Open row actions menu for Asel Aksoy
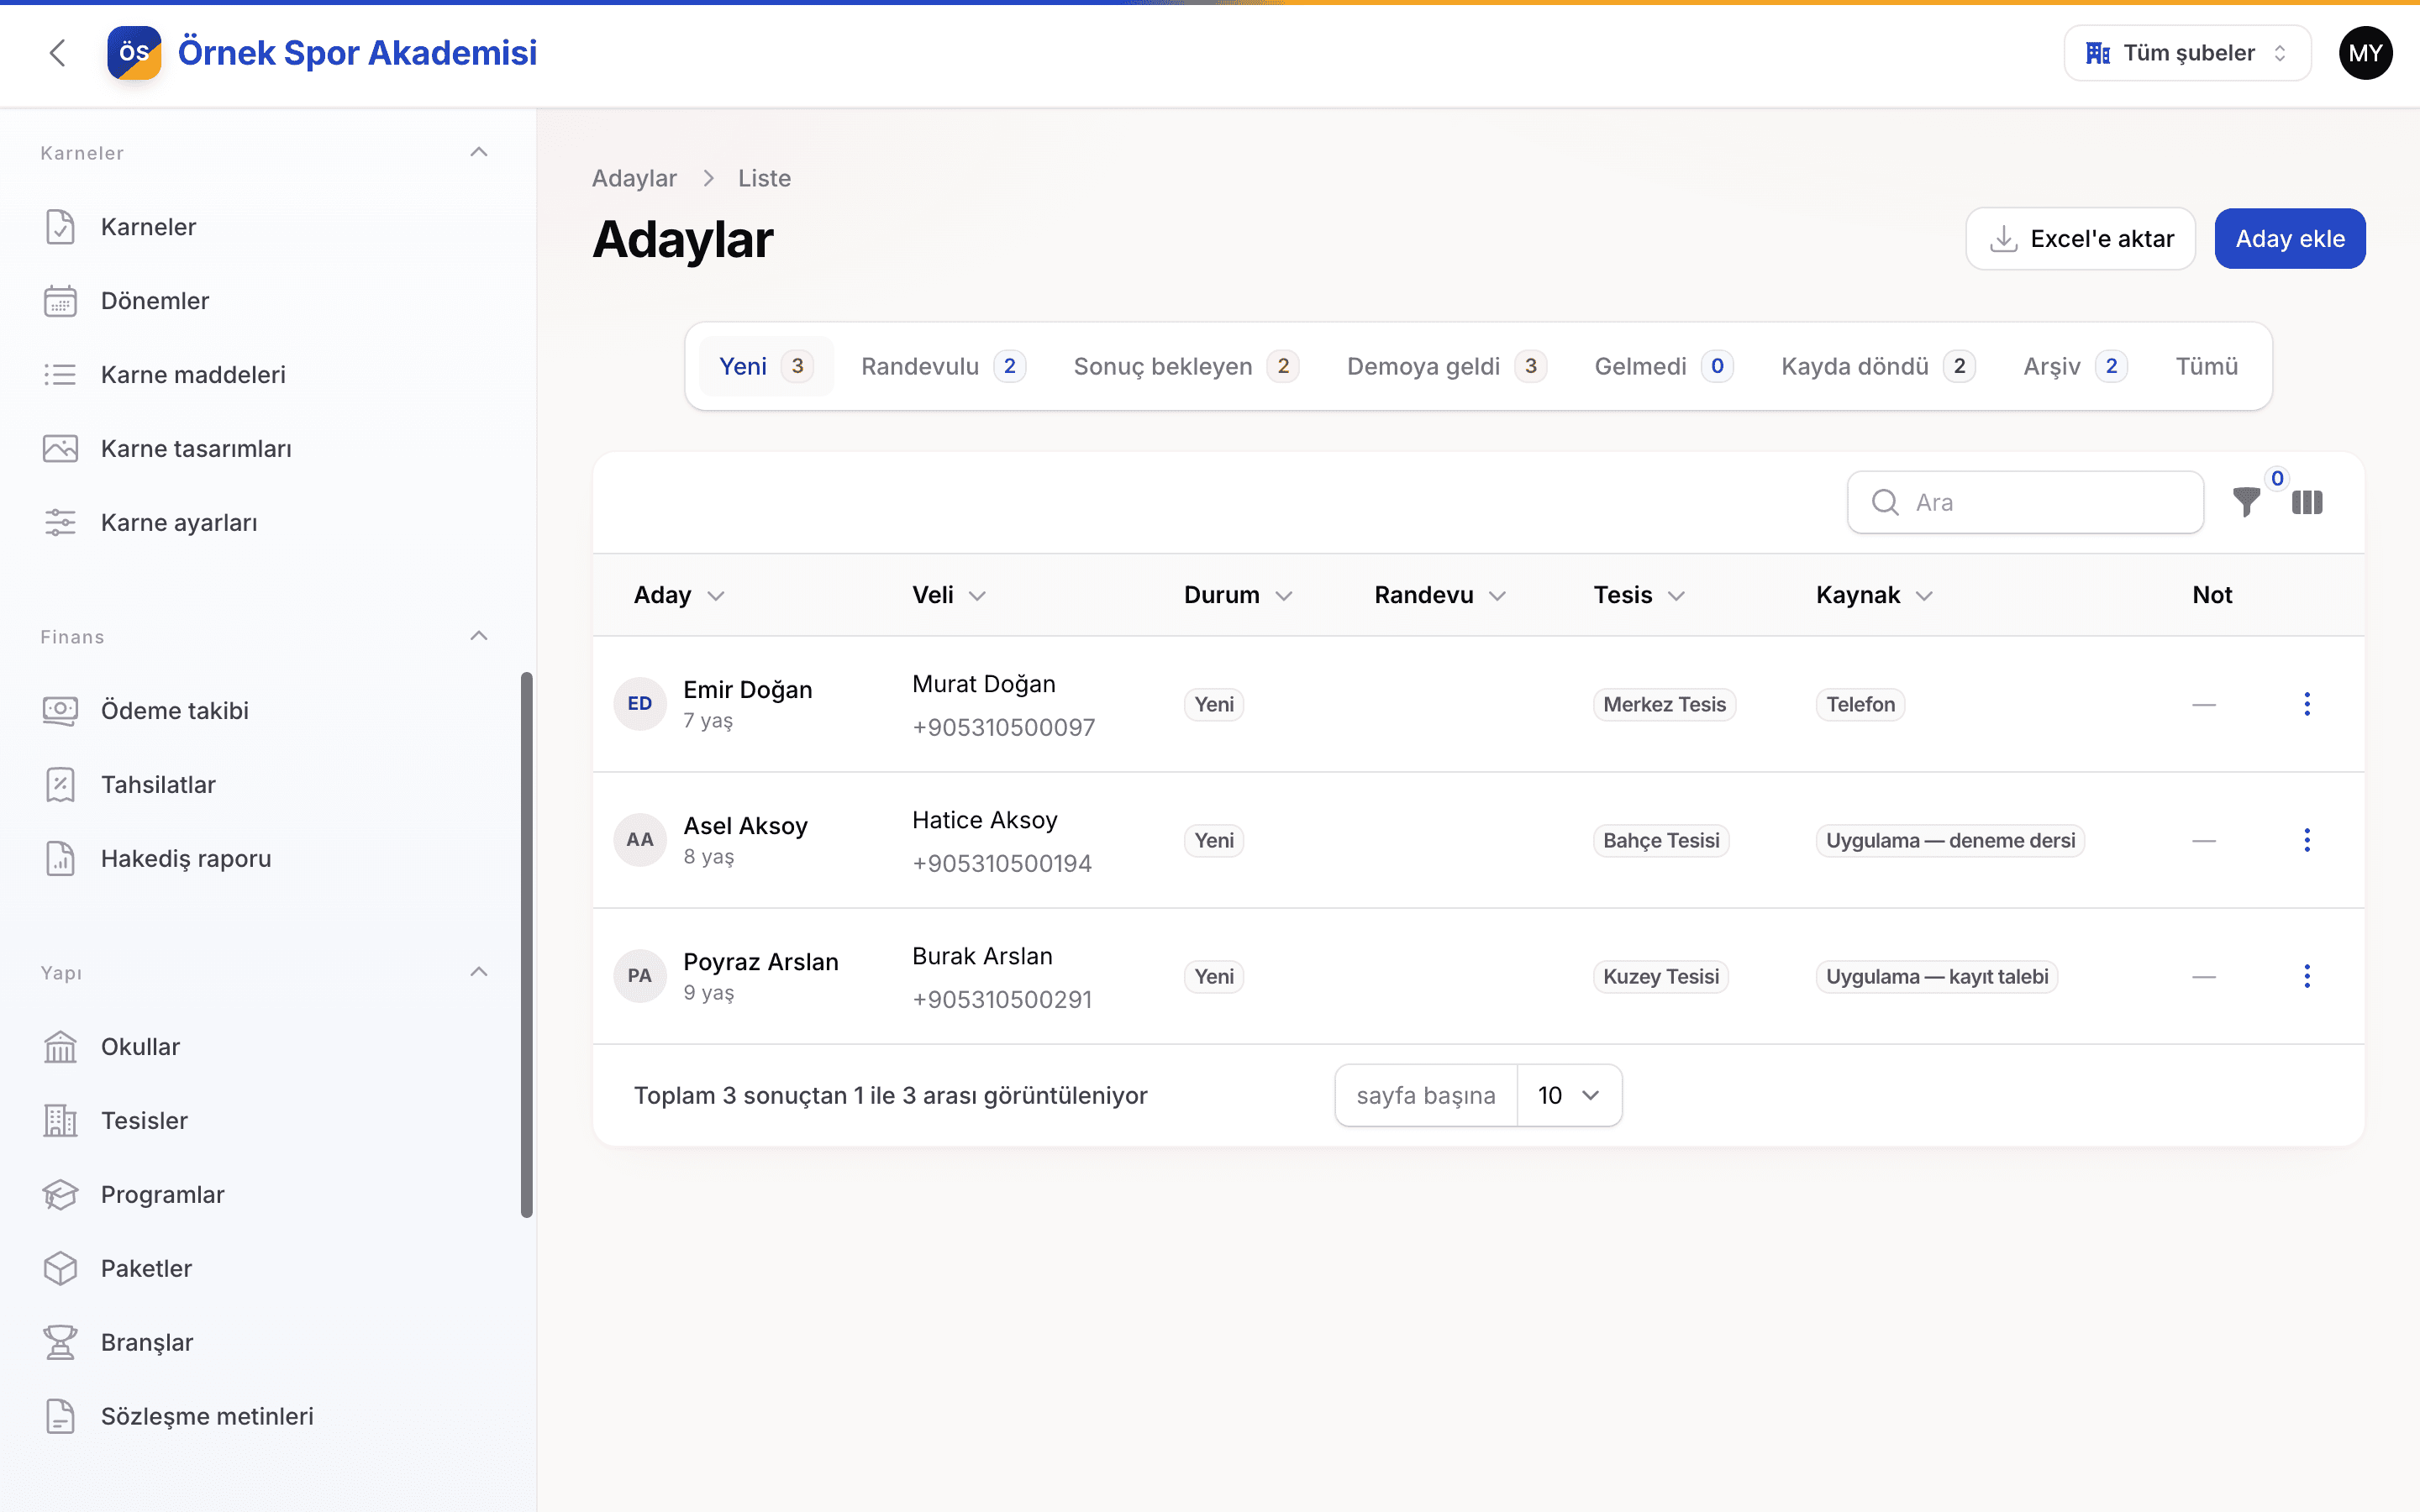 pyautogui.click(x=2307, y=840)
